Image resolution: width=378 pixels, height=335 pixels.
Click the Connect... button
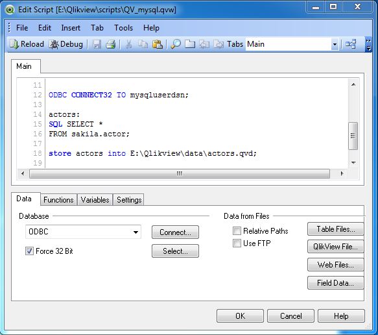point(175,232)
